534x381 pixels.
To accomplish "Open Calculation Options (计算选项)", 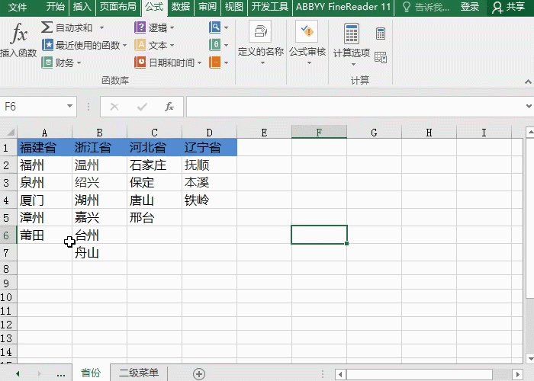I will point(352,44).
